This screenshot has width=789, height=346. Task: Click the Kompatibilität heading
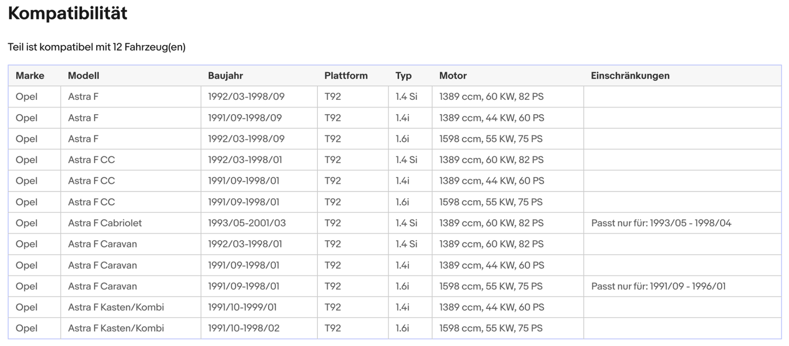pyautogui.click(x=67, y=14)
